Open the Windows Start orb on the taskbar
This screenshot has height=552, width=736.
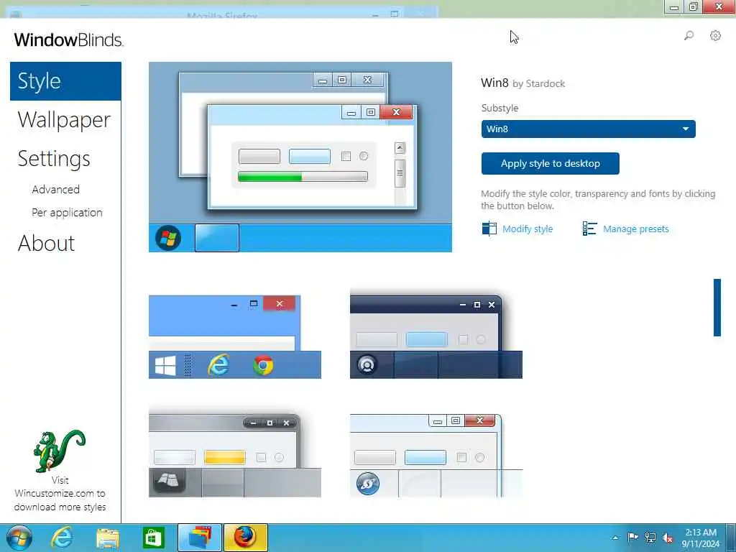[x=19, y=538]
